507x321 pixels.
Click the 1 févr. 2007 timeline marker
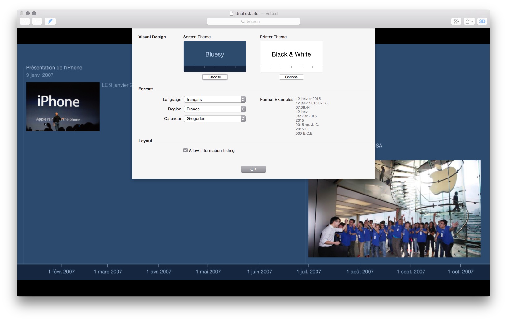tap(61, 272)
